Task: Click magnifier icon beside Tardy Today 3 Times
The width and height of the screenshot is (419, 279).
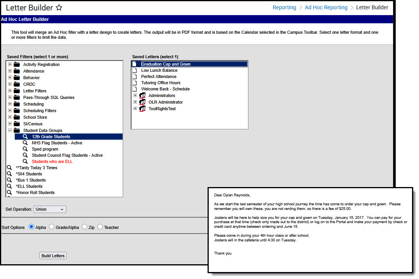Action: [x=9, y=168]
